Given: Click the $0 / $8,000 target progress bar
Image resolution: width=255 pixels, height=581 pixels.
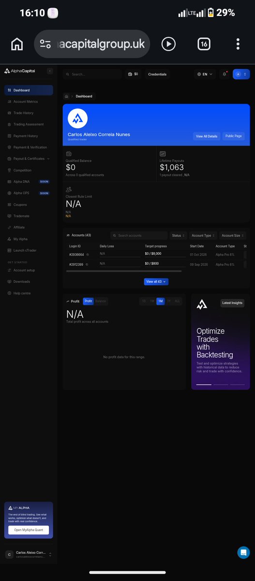Looking at the screenshot, I should [165, 257].
